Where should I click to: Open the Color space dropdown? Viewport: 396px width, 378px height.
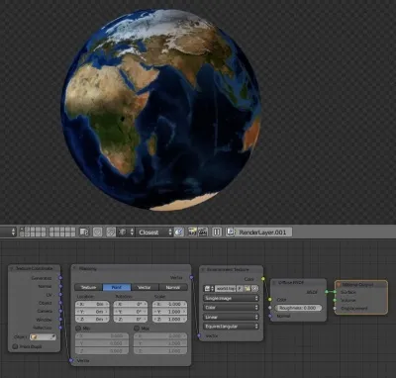coord(231,308)
